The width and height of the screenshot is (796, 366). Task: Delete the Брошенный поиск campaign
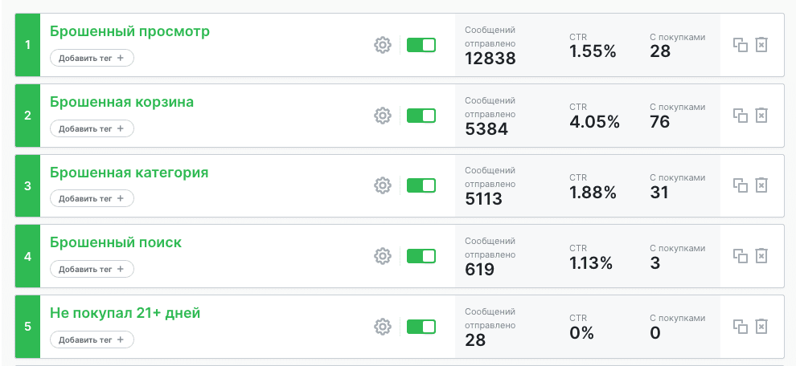click(761, 256)
